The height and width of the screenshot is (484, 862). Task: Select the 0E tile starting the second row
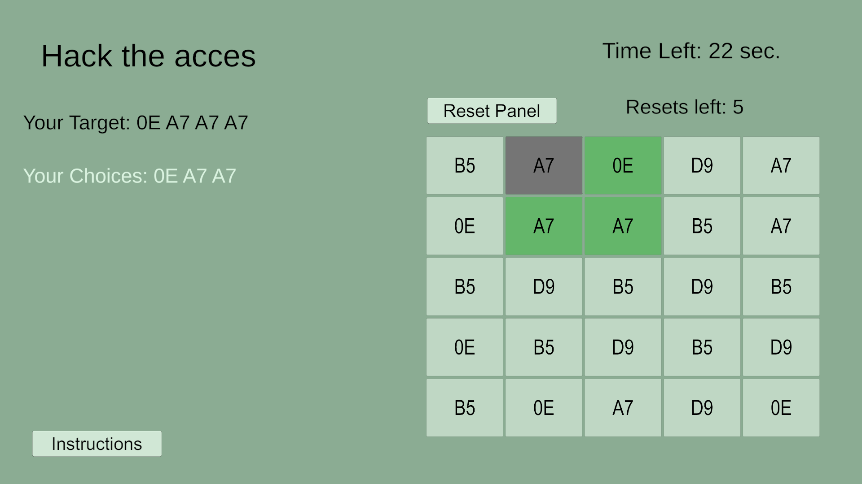[x=465, y=226]
